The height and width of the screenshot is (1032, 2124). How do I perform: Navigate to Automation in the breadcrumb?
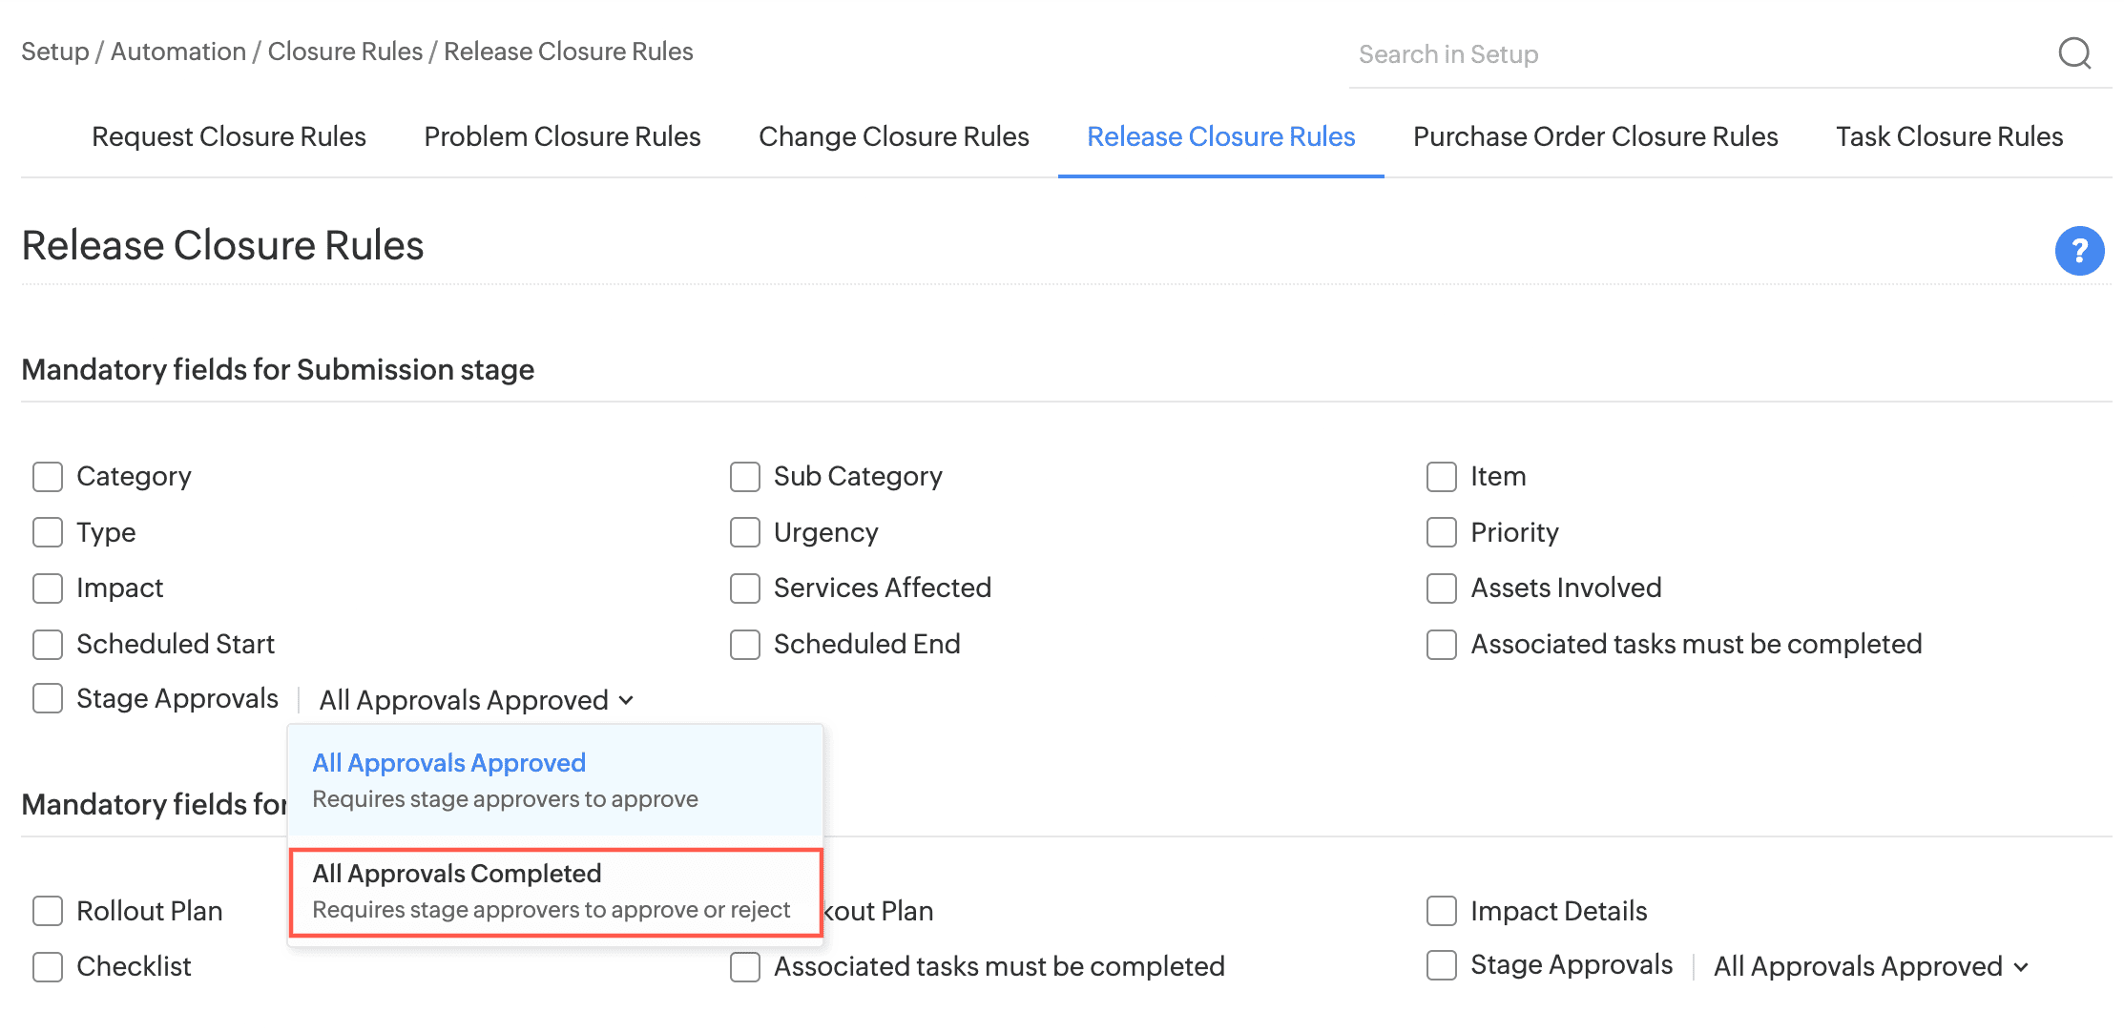click(x=178, y=52)
